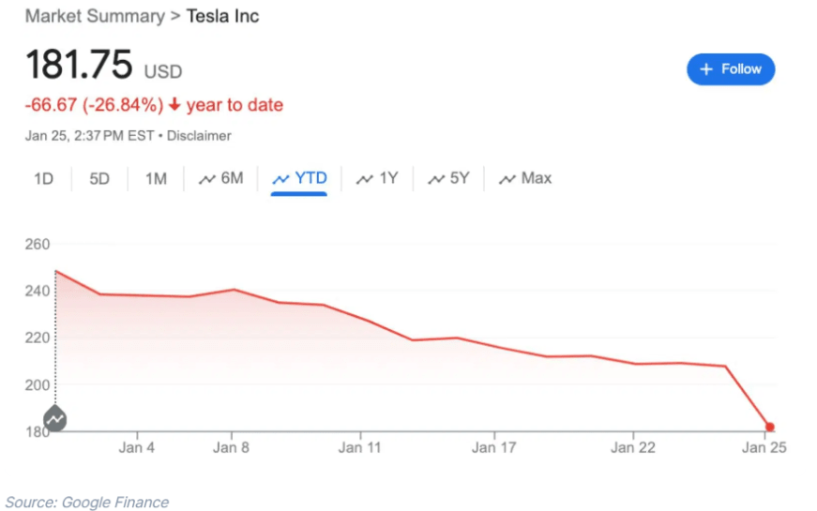Show the 1Y price chart
Viewport: 817px width, 511px height.
click(377, 178)
